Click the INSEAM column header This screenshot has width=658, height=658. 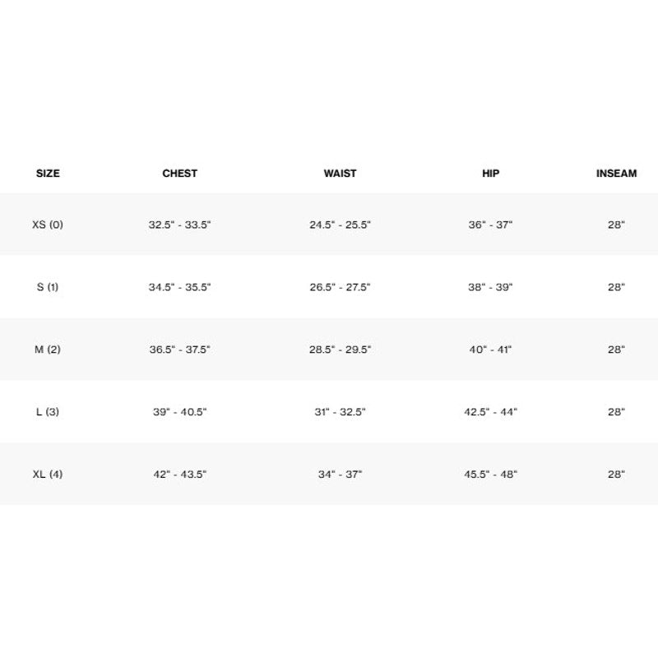click(x=616, y=174)
